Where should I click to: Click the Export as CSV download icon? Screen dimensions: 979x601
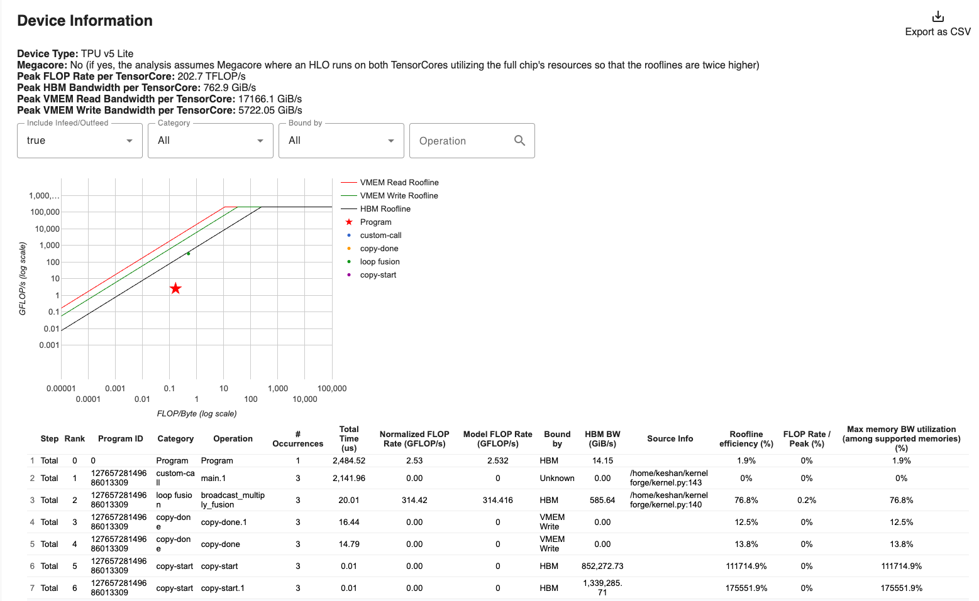[938, 16]
